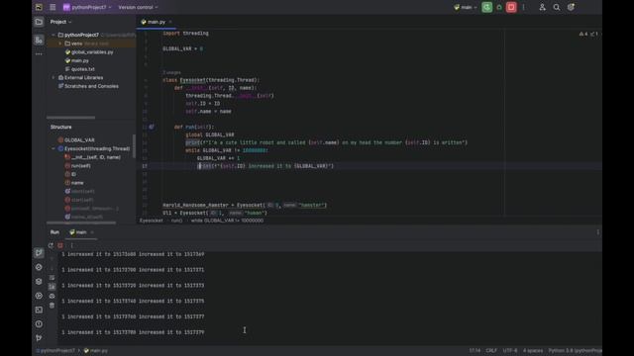This screenshot has width=634, height=356.
Task: Select name field in Structure panel
Action: [74, 182]
